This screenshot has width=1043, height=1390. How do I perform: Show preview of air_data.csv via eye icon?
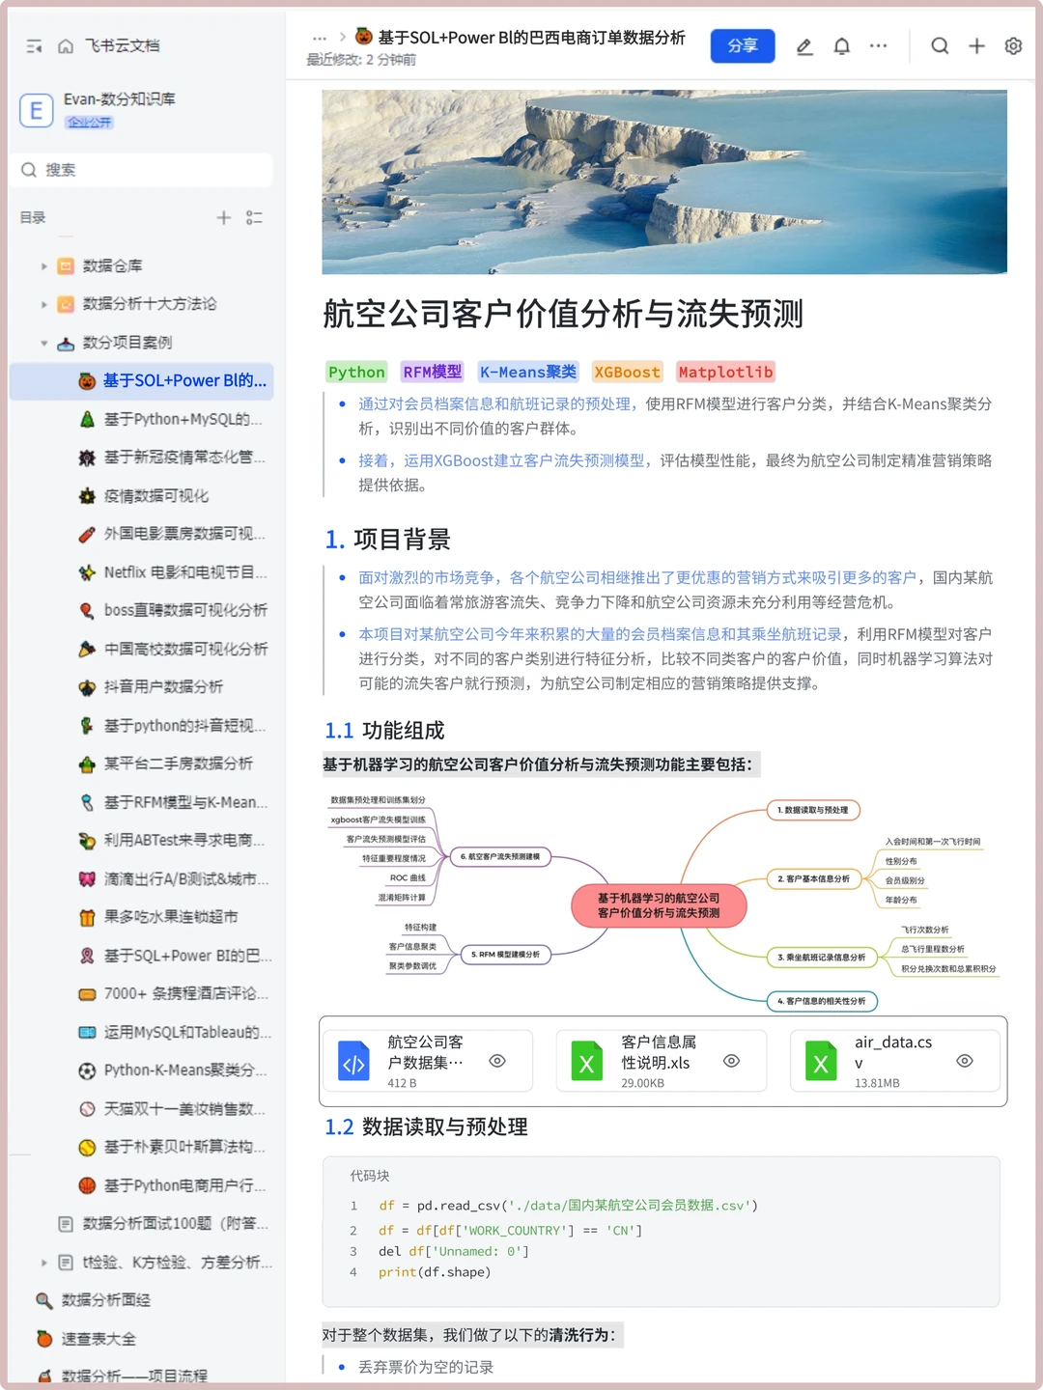(x=964, y=1060)
